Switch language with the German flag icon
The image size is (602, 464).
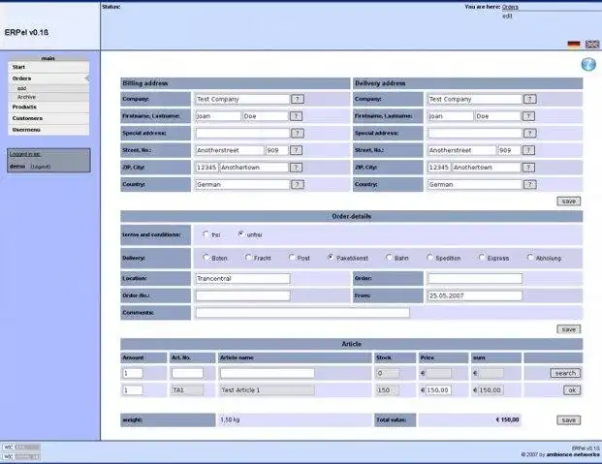coord(574,45)
